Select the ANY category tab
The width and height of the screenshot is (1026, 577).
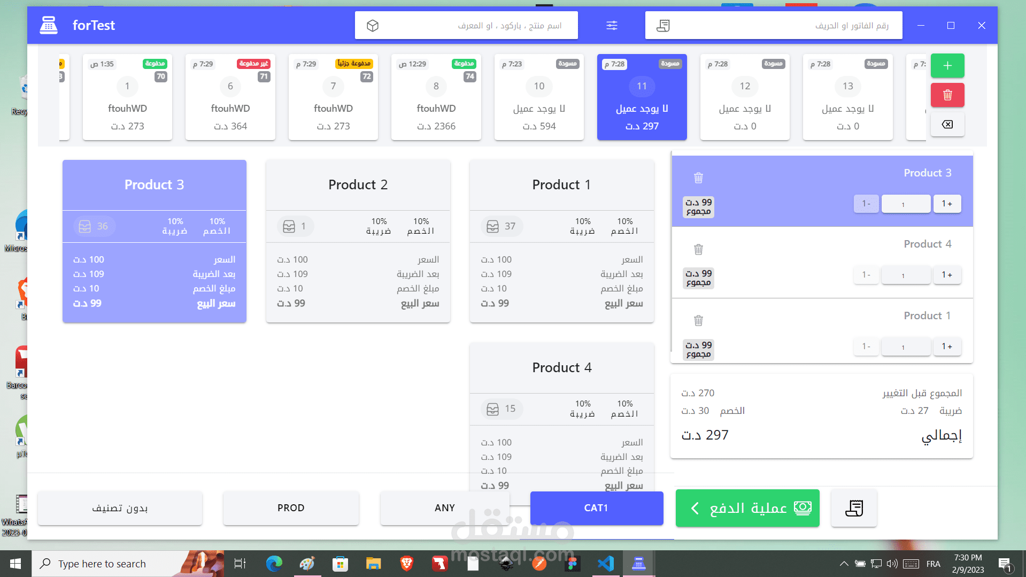445,508
